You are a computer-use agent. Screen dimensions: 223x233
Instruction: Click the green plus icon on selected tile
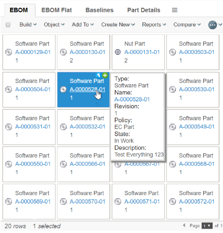[105, 75]
